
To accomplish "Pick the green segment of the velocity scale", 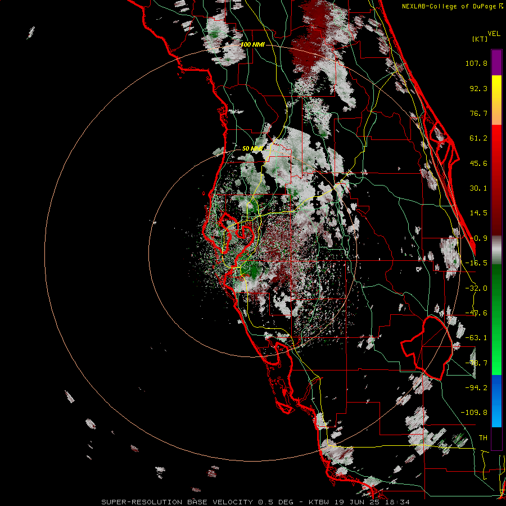I will pos(496,319).
